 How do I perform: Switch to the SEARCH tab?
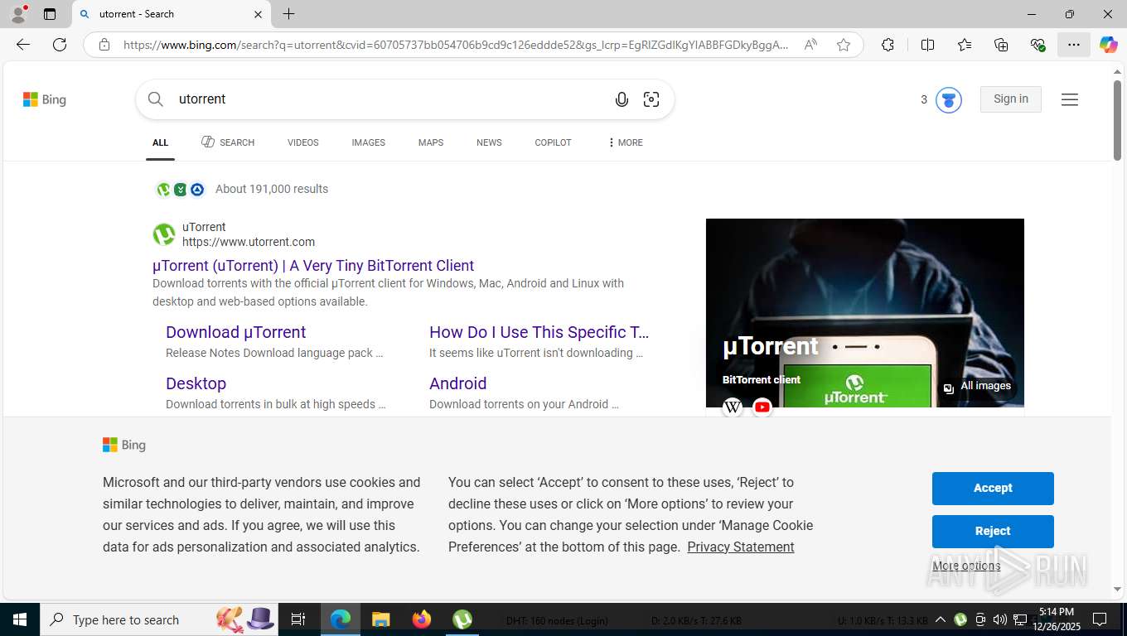coord(228,142)
